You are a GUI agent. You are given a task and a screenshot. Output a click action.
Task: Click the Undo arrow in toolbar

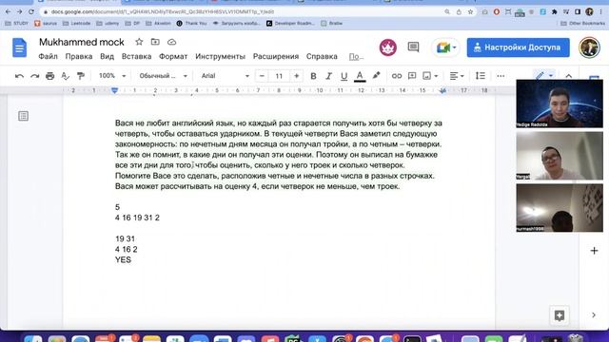[x=19, y=76]
